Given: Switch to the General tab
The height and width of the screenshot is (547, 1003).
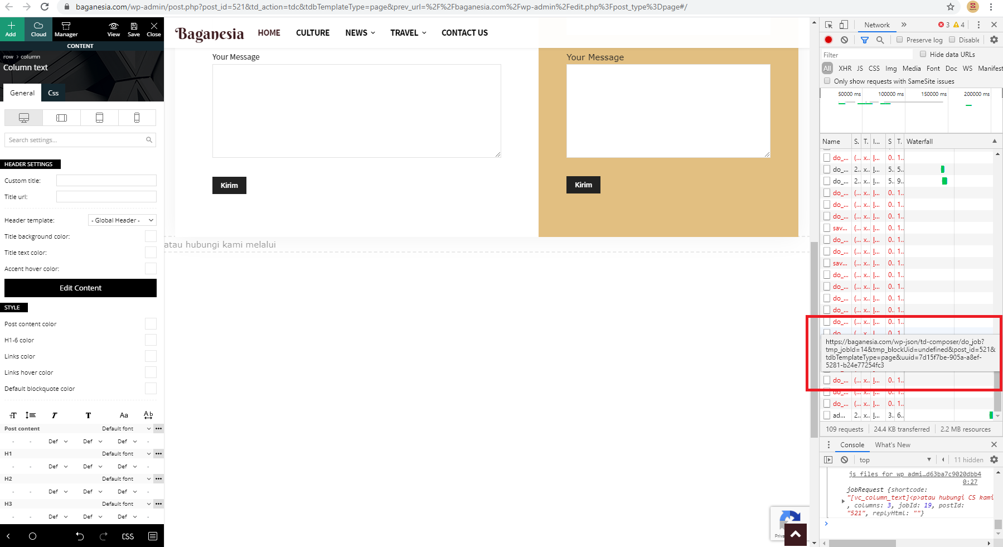Looking at the screenshot, I should (x=22, y=93).
